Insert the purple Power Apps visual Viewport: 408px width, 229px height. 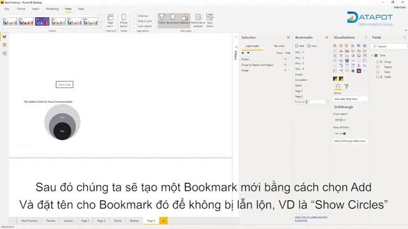point(359,71)
